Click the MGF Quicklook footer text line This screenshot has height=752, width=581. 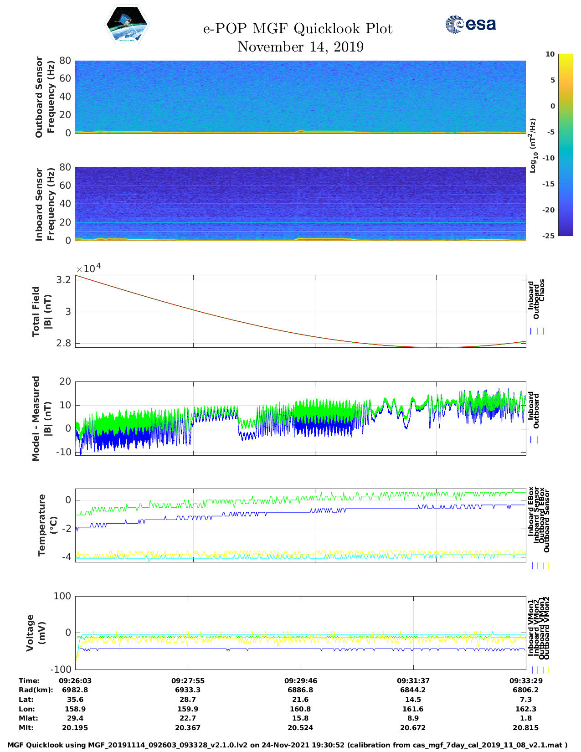pyautogui.click(x=287, y=745)
